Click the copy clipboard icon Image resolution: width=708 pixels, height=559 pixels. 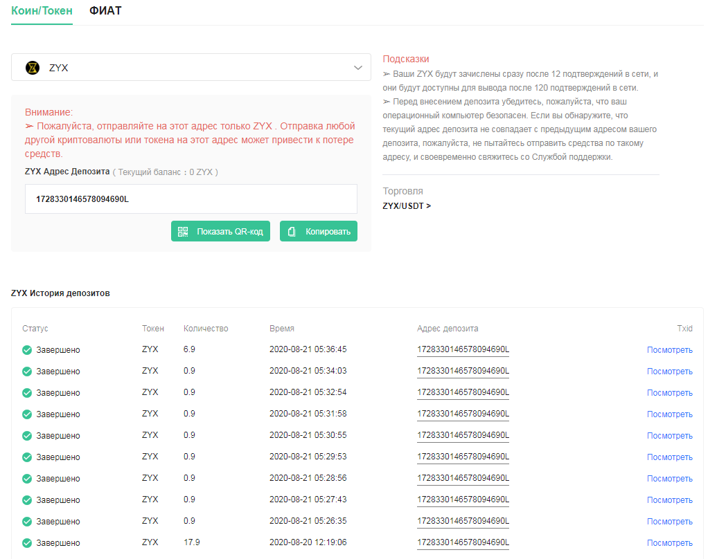(x=292, y=232)
